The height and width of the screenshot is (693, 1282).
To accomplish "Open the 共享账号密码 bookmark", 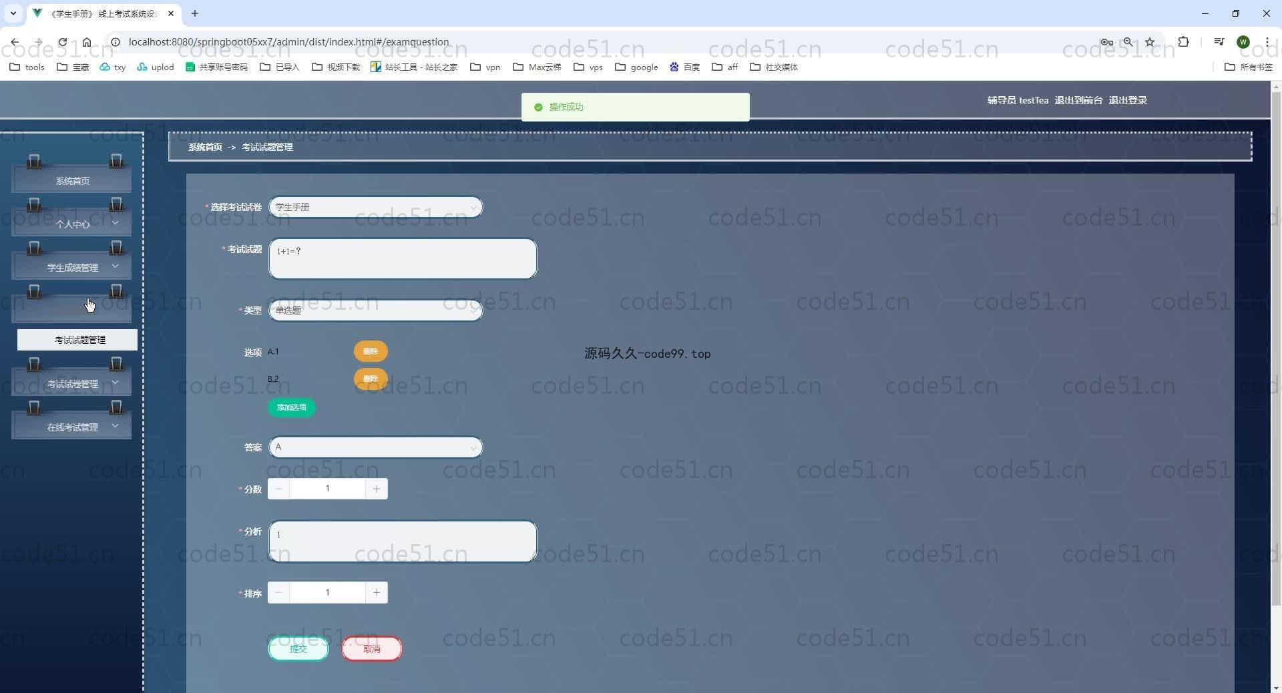I will 216,67.
